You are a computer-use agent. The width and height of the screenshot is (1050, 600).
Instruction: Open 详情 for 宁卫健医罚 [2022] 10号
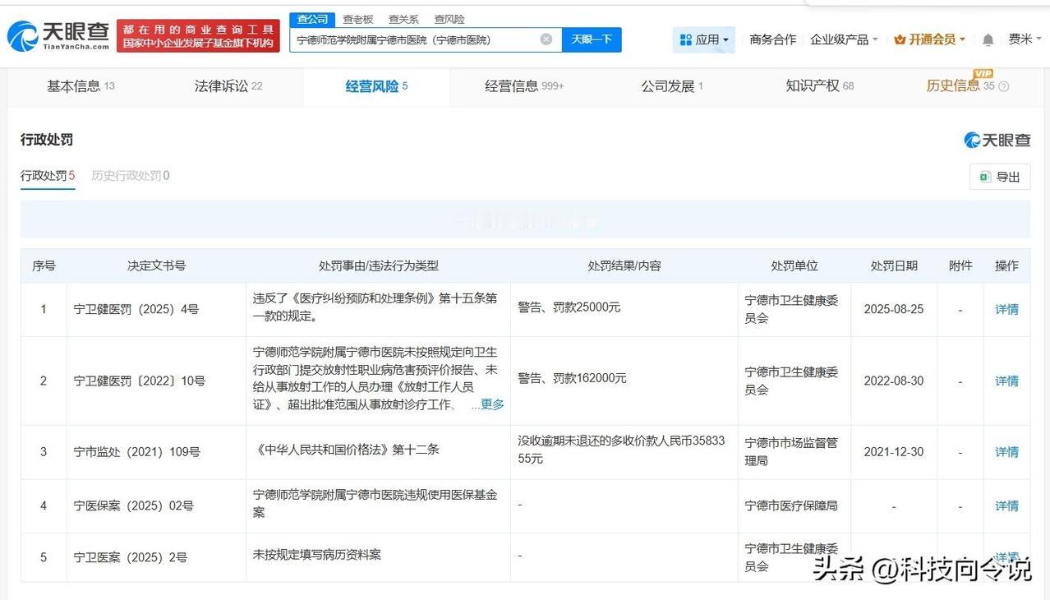pyautogui.click(x=1006, y=381)
